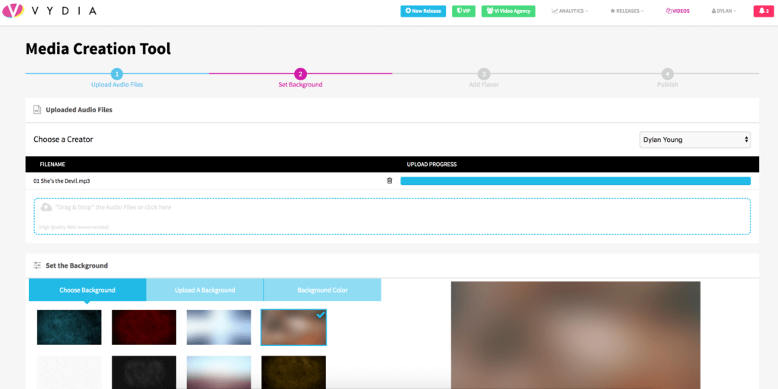The width and height of the screenshot is (778, 389).
Task: Click the file name 01 She's the Devil.mp3
Action: [62, 181]
